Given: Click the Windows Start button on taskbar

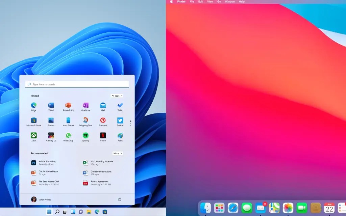Looking at the screenshot, I should point(49,212).
